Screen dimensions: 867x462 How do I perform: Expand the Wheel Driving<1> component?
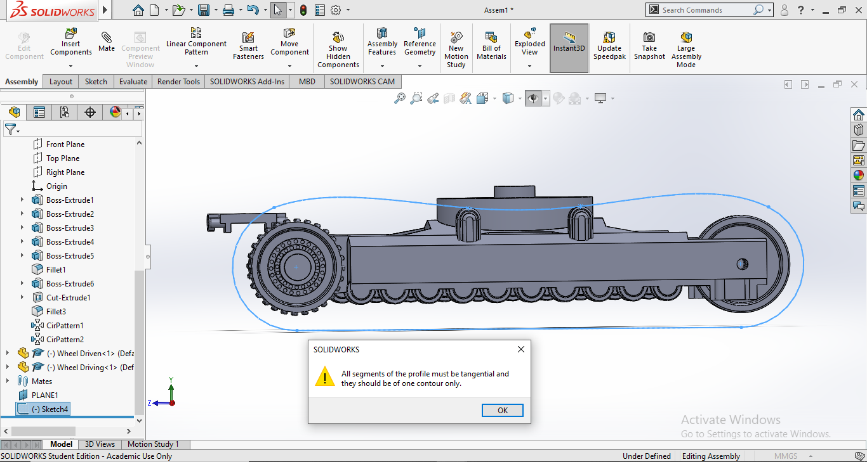click(x=8, y=367)
